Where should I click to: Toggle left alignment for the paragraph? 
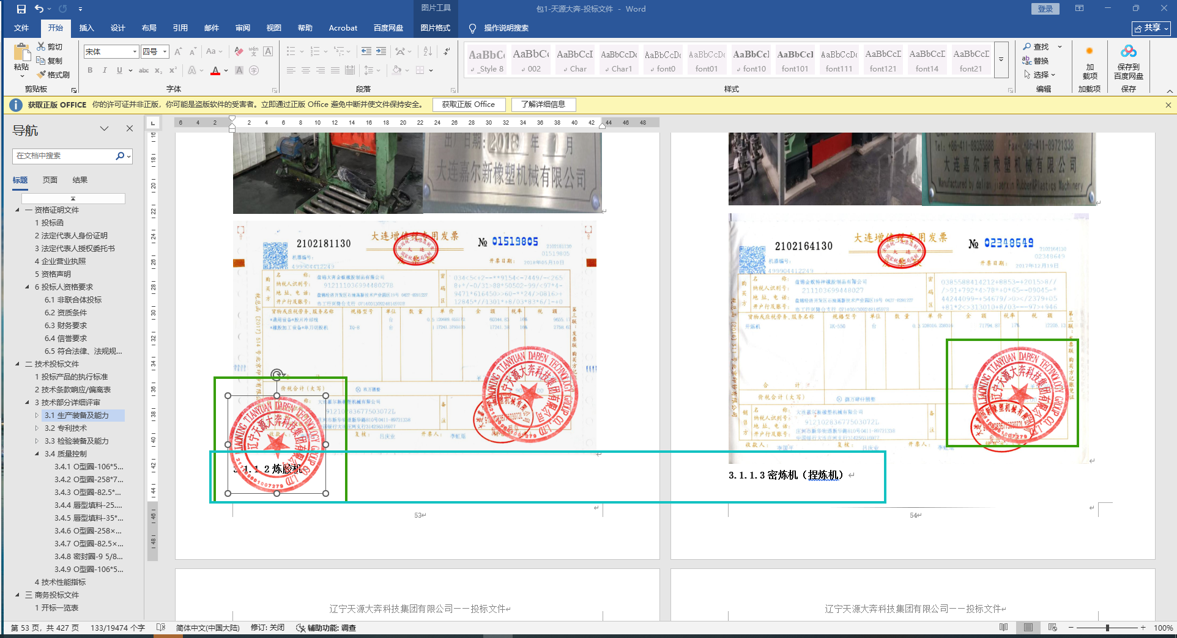pyautogui.click(x=291, y=70)
